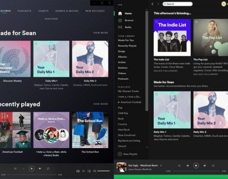Open the American Football playlist in sidebar
This screenshot has height=179, width=228.
[x=131, y=102]
